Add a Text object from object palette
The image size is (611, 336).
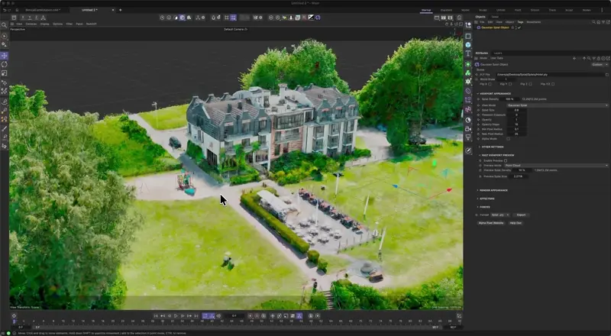pos(468,53)
